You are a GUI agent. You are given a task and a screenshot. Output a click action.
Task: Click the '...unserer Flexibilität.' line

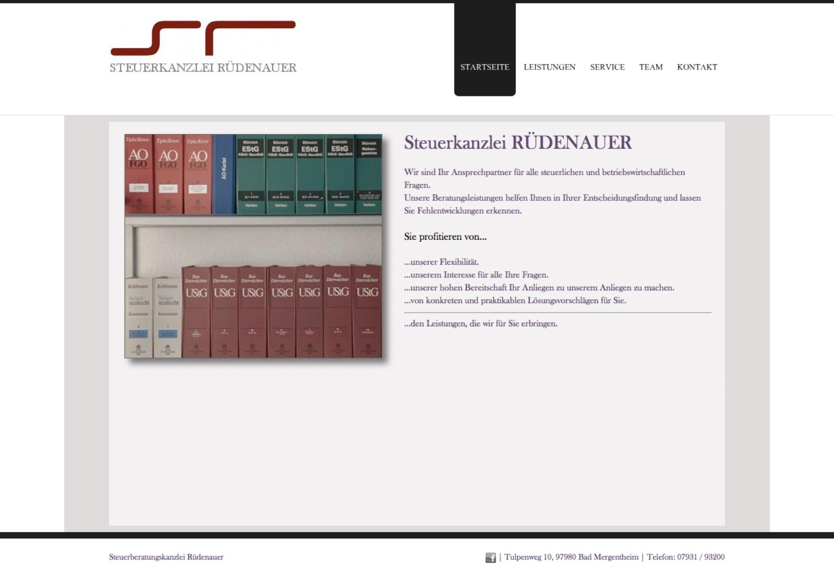[441, 262]
